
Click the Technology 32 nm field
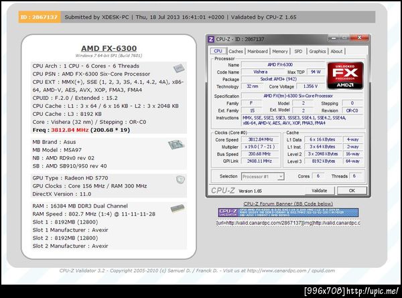[253, 86]
